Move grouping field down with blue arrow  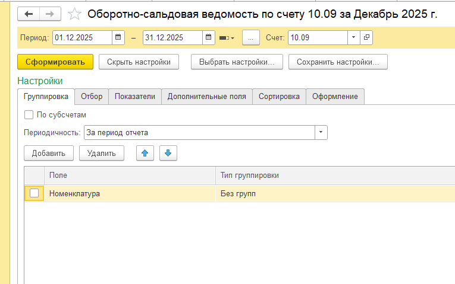168,153
